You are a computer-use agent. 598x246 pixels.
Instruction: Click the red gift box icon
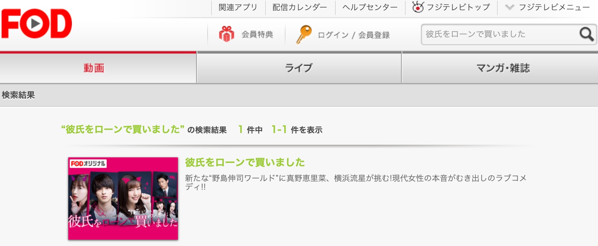226,34
